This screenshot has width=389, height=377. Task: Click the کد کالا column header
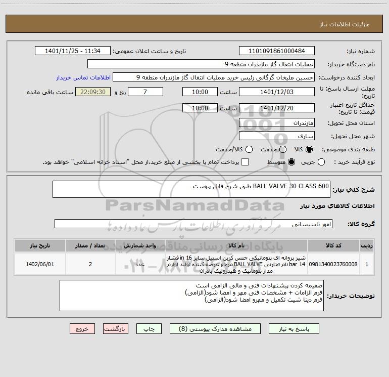333,245
